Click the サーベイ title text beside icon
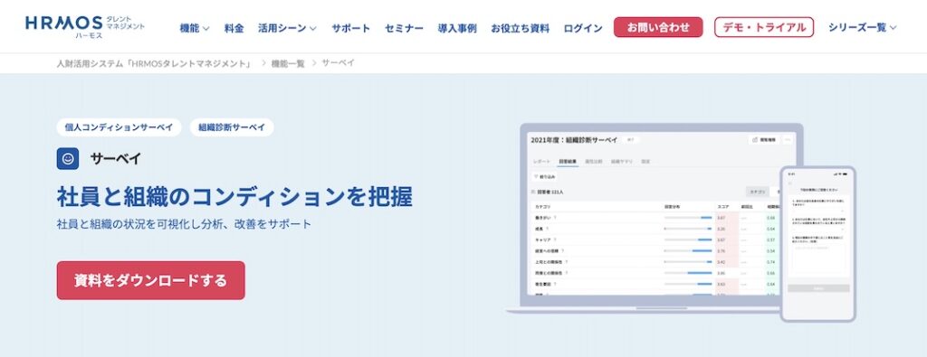 tap(116, 159)
